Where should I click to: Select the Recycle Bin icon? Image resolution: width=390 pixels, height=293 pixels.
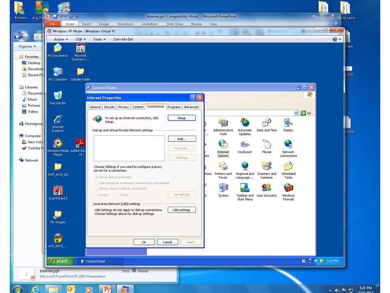click(58, 98)
